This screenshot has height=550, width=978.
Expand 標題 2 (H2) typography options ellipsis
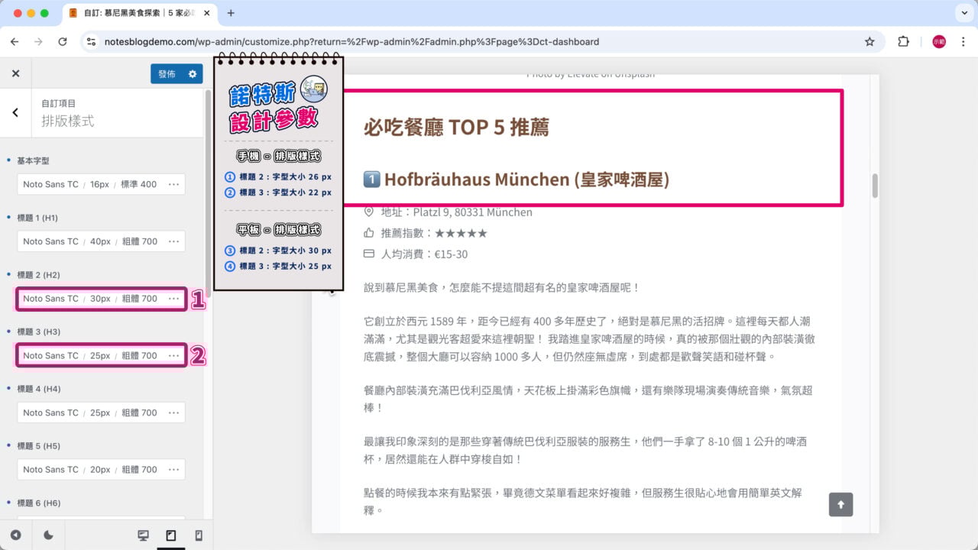174,299
